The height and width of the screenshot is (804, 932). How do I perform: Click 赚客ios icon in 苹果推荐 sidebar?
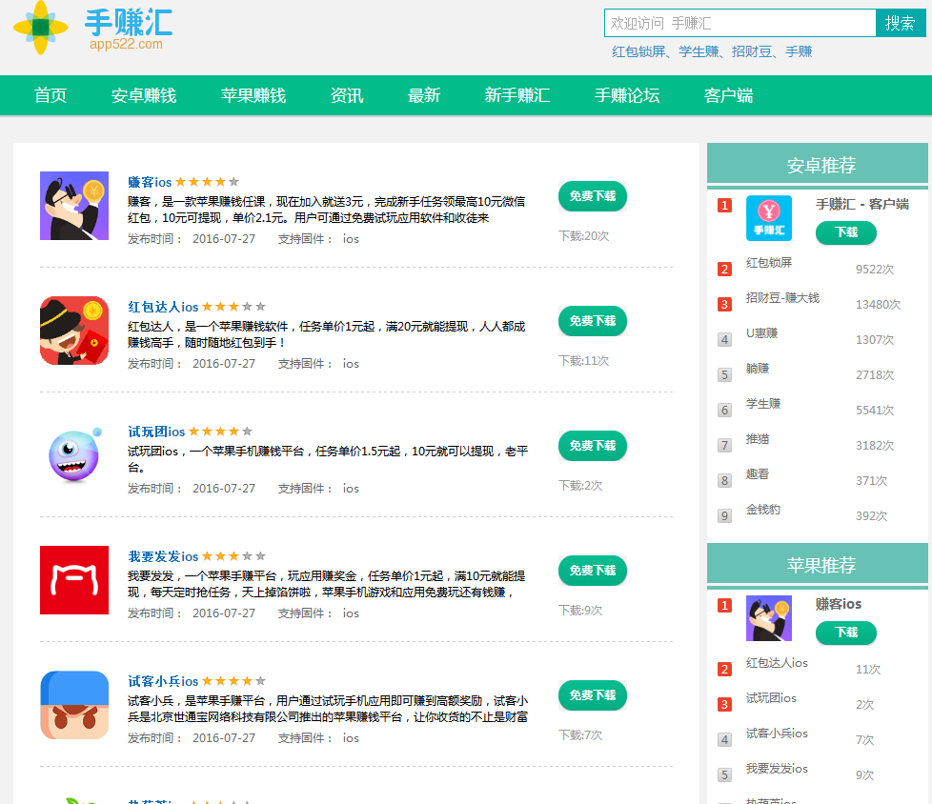pyautogui.click(x=768, y=618)
